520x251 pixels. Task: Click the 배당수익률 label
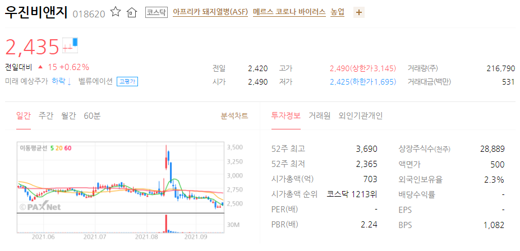coord(417,194)
